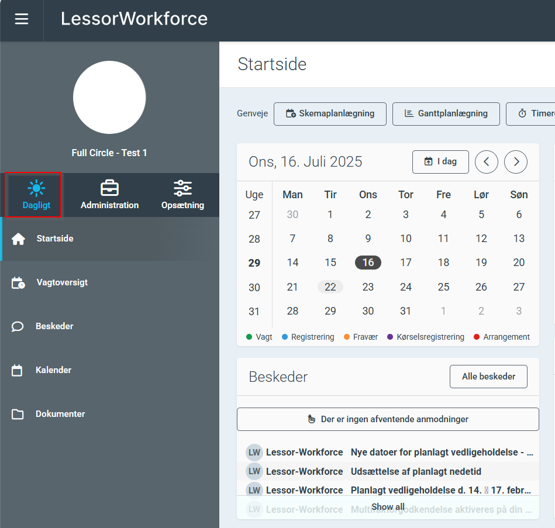Expand messages with Show all
Screen dimensions: 555x528
point(388,507)
